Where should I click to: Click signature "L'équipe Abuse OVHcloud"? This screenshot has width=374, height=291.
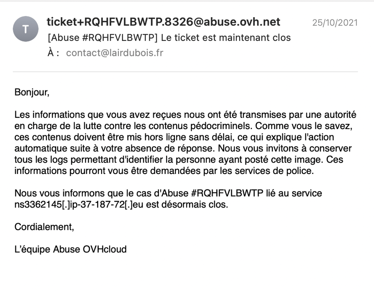click(70, 249)
